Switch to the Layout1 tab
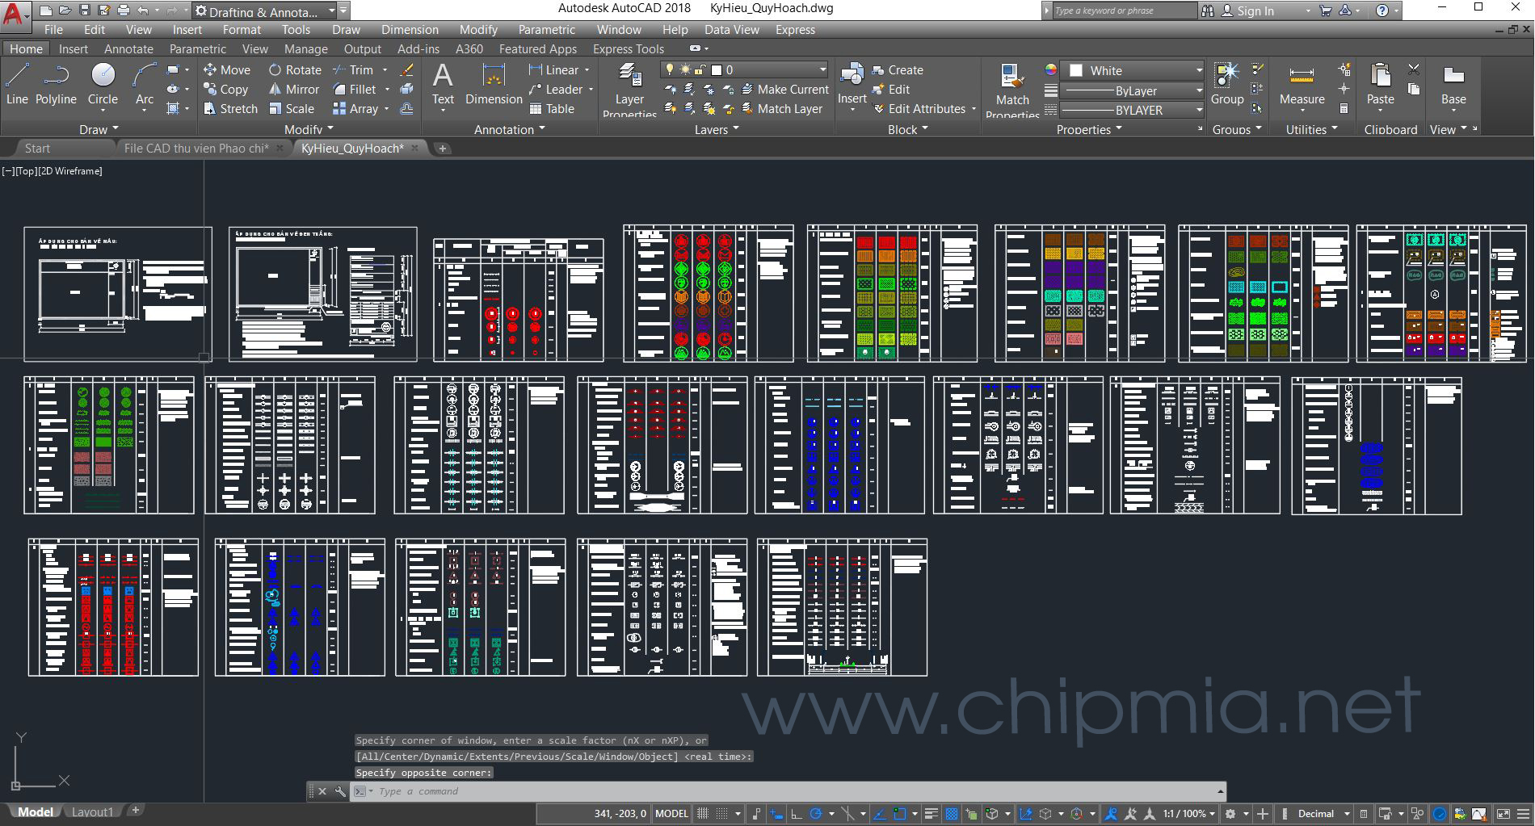 [92, 811]
